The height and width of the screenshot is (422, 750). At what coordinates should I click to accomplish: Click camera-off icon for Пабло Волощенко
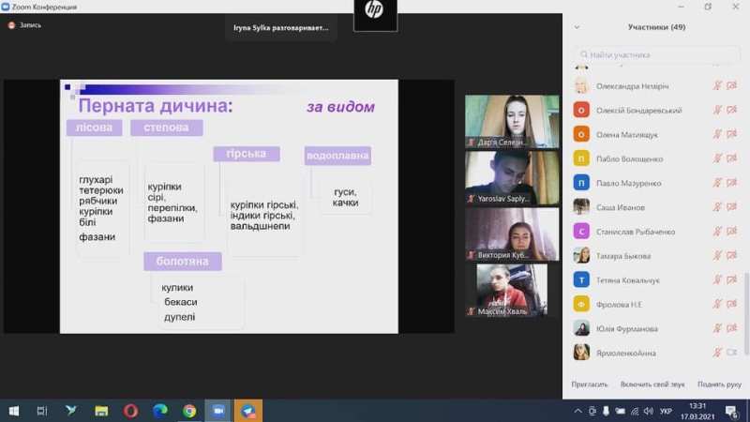[x=731, y=158]
